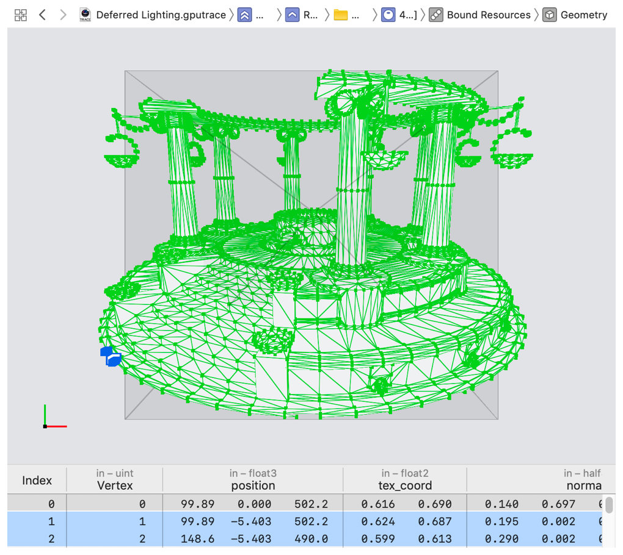623x555 pixels.
Task: Click the yellow folder breadcrumb icon
Action: click(340, 15)
